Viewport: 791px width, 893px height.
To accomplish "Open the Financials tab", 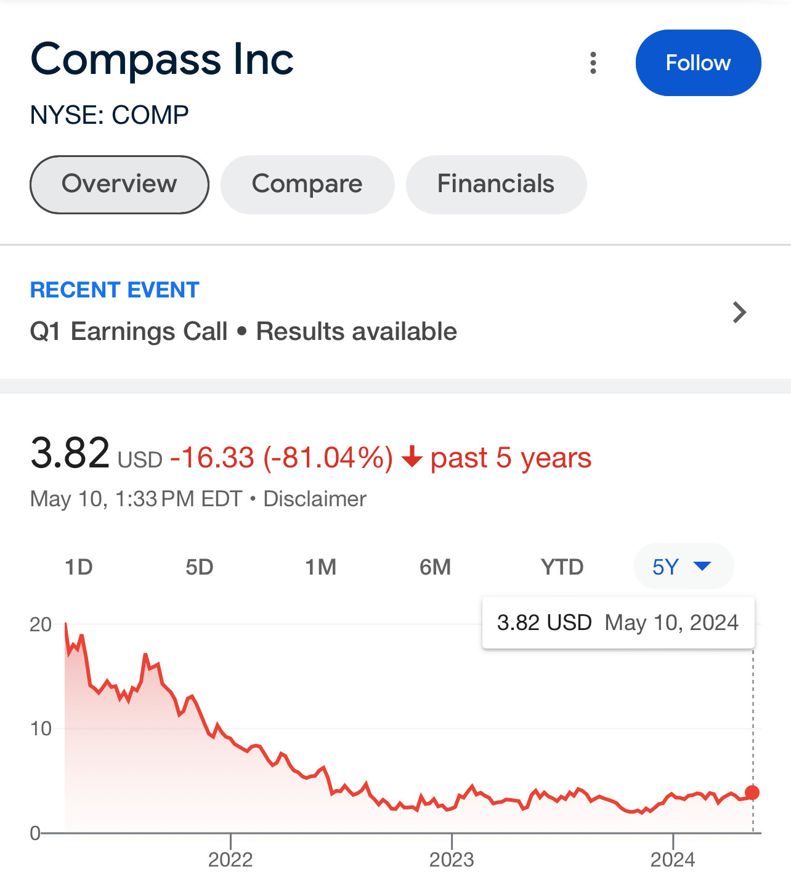I will [496, 184].
